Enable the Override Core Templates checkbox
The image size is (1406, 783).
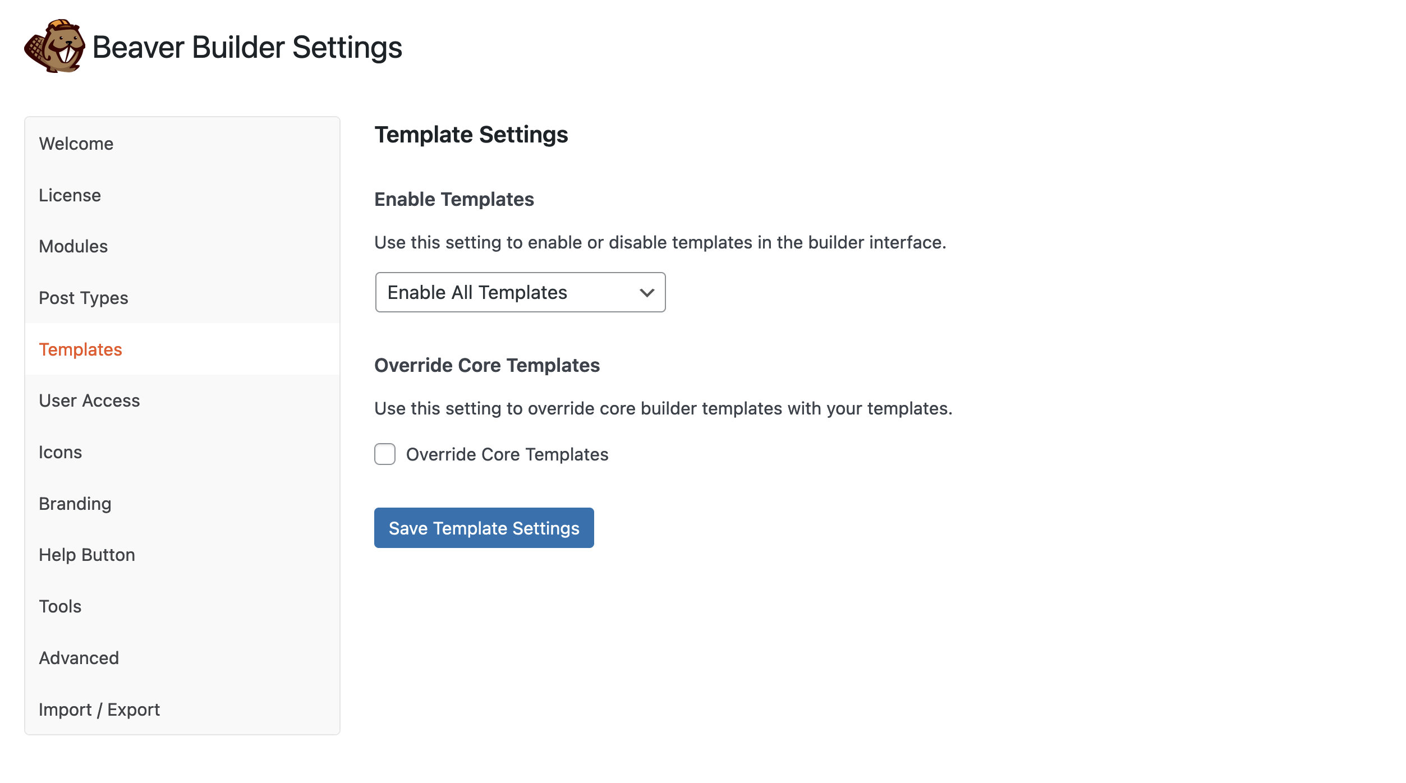[385, 454]
